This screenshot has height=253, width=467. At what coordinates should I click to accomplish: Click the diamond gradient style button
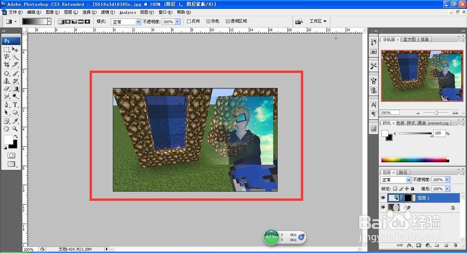tap(87, 21)
